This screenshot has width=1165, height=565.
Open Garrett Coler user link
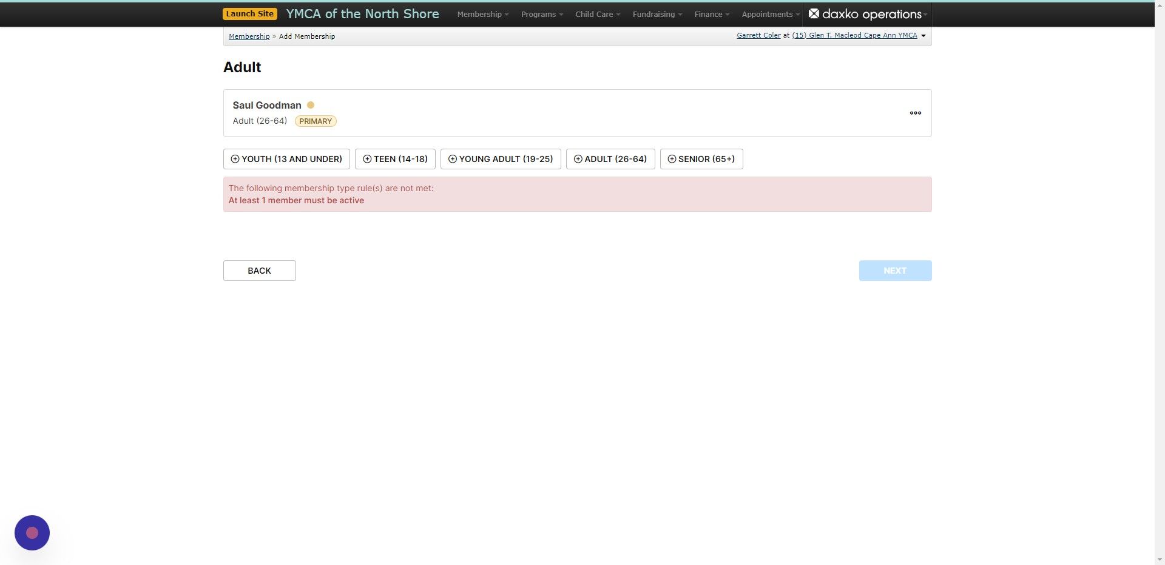758,35
